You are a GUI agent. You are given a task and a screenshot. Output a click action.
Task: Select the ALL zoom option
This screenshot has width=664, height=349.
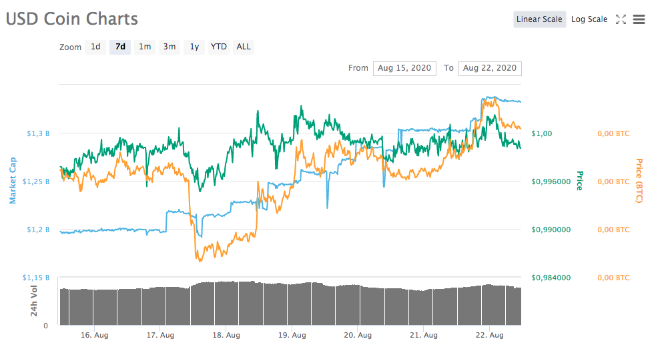tap(244, 47)
